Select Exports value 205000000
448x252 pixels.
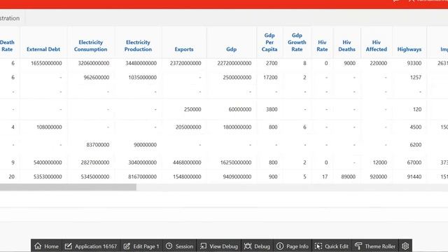tap(188, 127)
